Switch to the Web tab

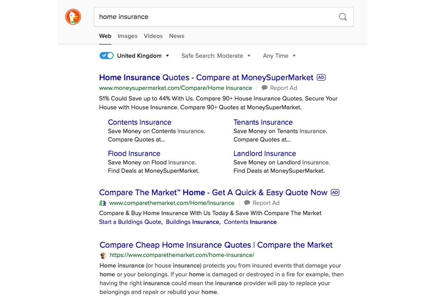pos(105,36)
